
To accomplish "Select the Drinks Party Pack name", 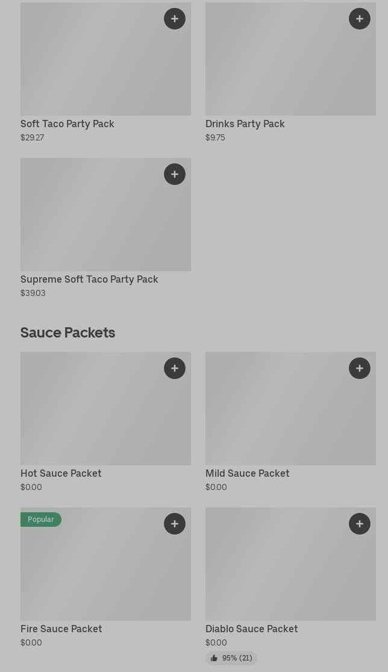I will point(245,124).
